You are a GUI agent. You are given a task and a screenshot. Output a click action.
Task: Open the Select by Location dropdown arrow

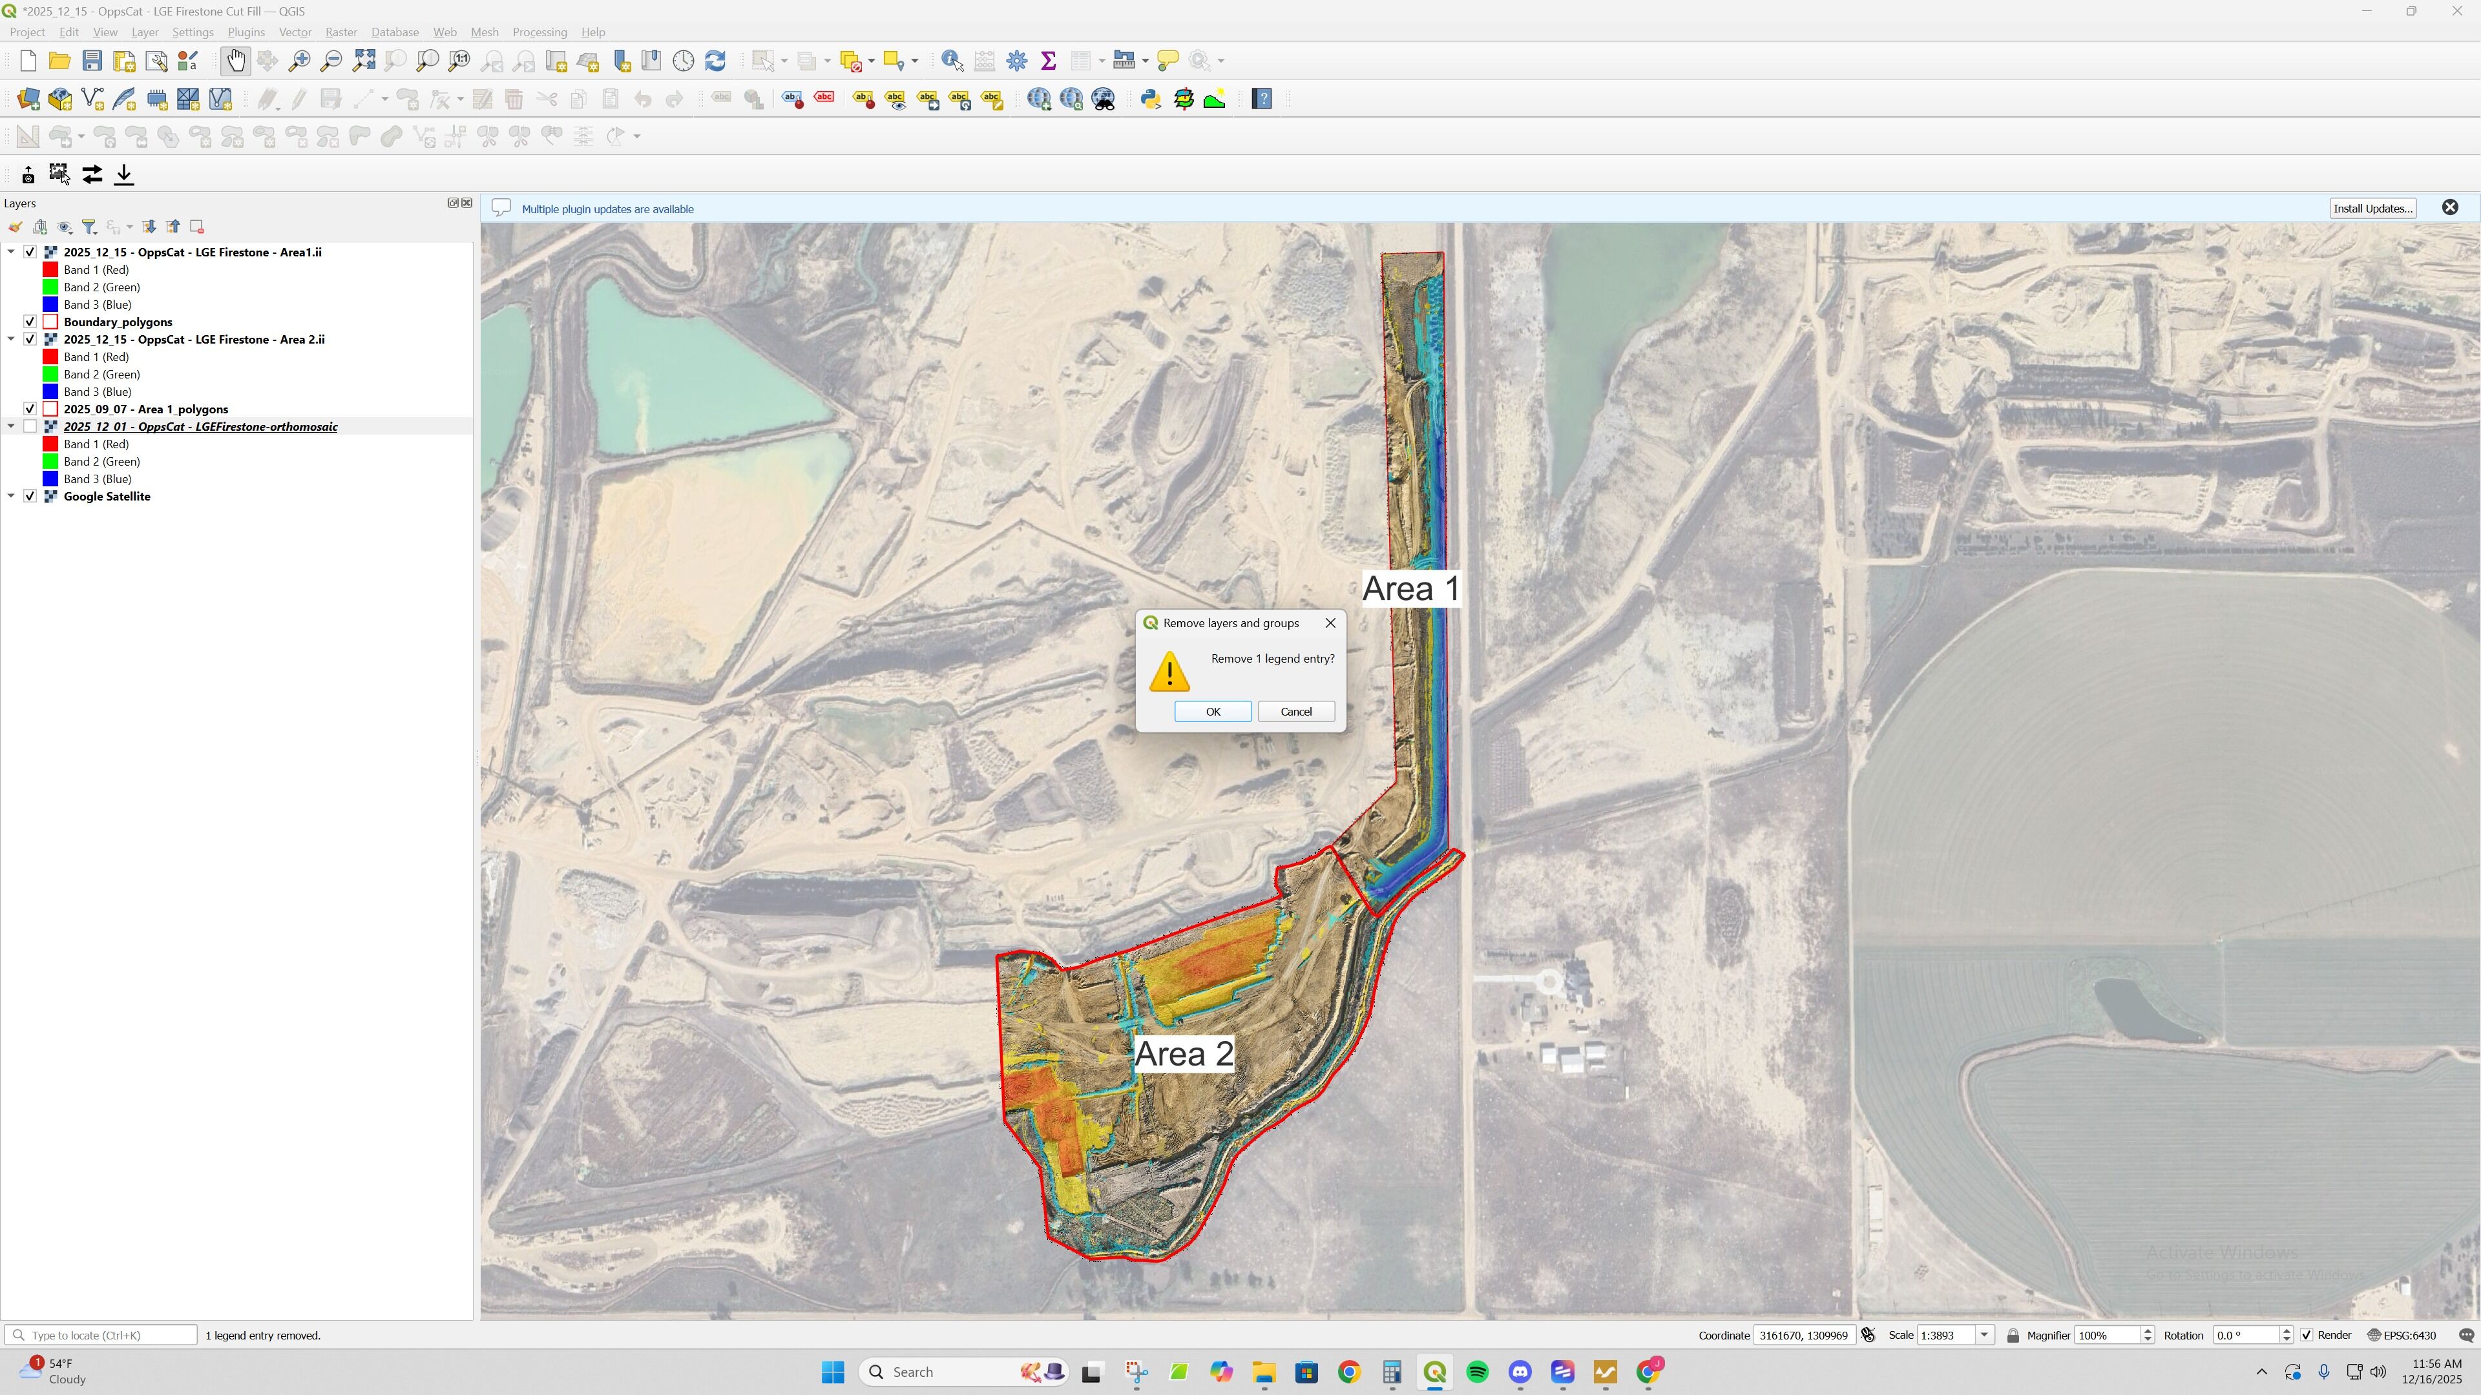click(914, 61)
